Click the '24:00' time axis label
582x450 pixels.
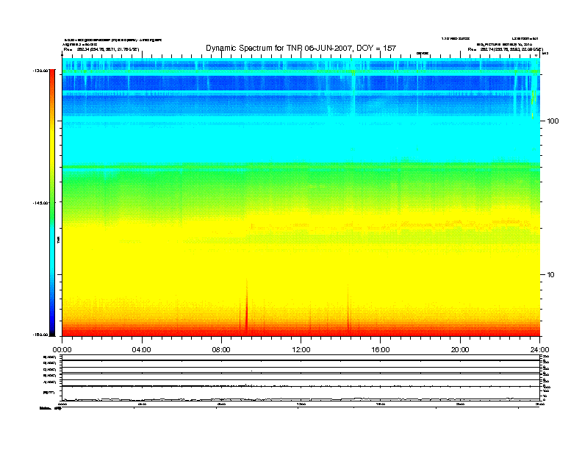(539, 350)
